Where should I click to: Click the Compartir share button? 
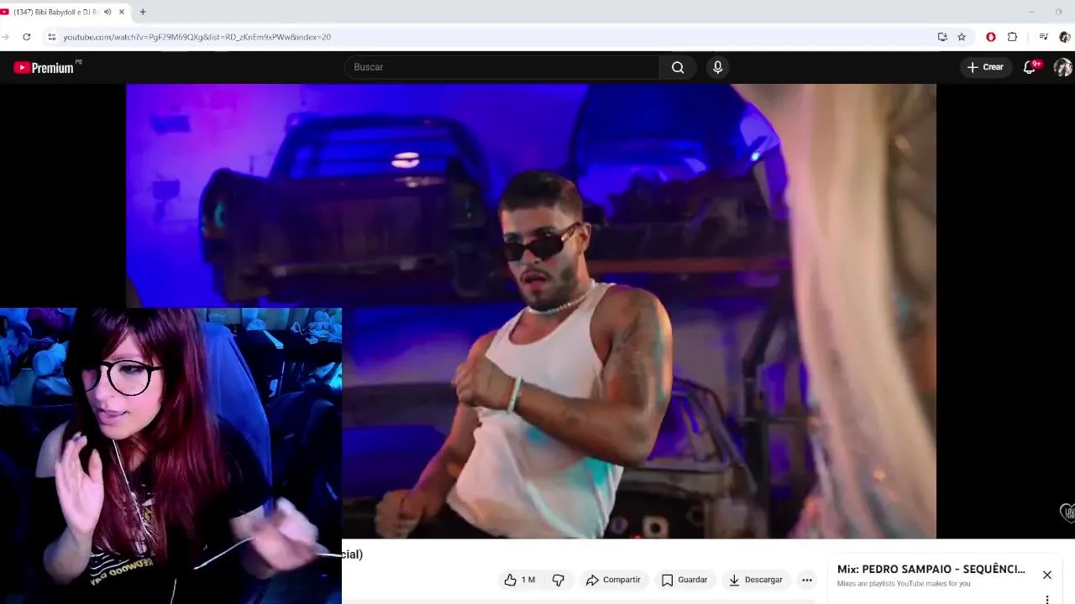click(613, 580)
